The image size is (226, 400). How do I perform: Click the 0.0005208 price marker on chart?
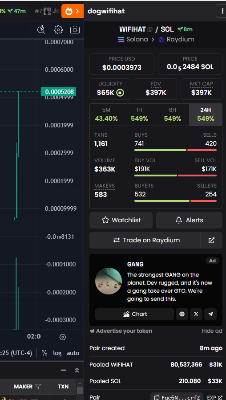pos(59,92)
